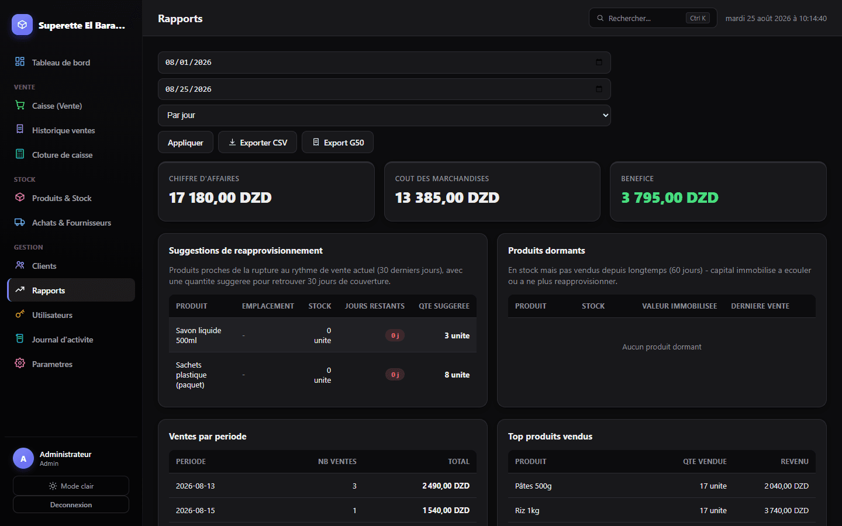Toggle Mode clair theme
Viewport: 842px width, 526px height.
[x=71, y=486]
